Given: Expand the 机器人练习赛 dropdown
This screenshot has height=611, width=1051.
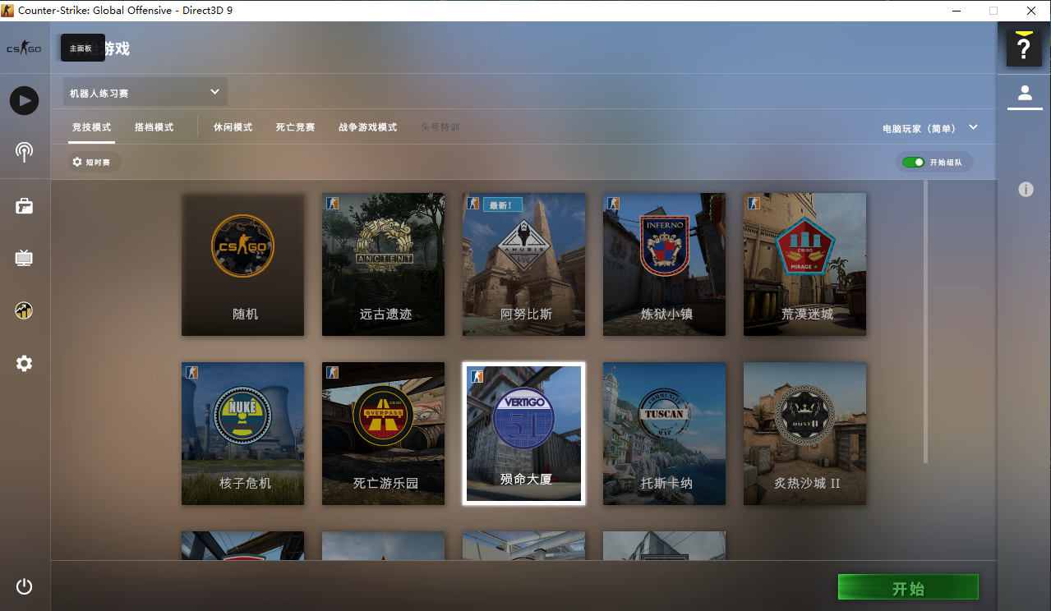Looking at the screenshot, I should coord(145,92).
